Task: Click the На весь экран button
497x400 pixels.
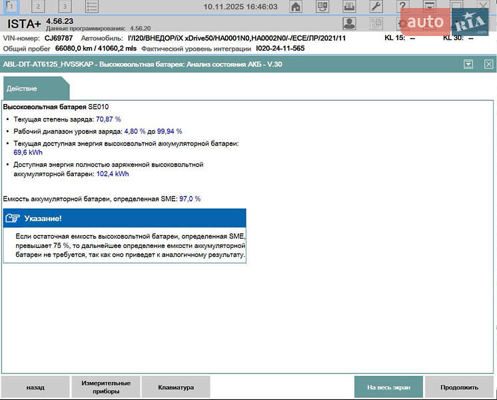Action: pyautogui.click(x=388, y=387)
